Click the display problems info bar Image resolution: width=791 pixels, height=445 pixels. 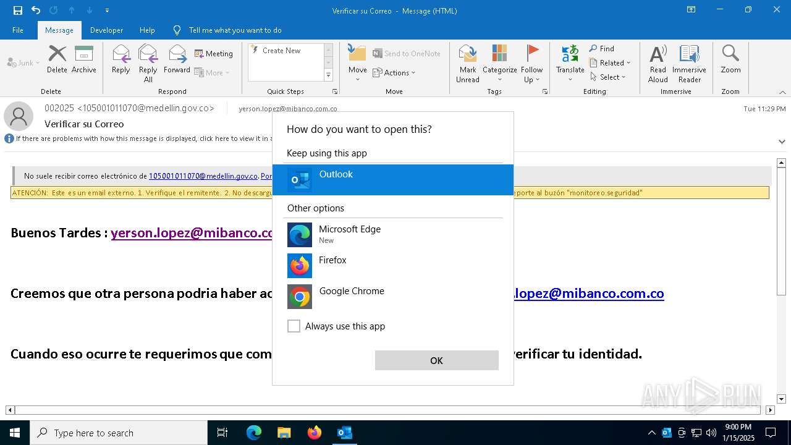click(x=138, y=138)
